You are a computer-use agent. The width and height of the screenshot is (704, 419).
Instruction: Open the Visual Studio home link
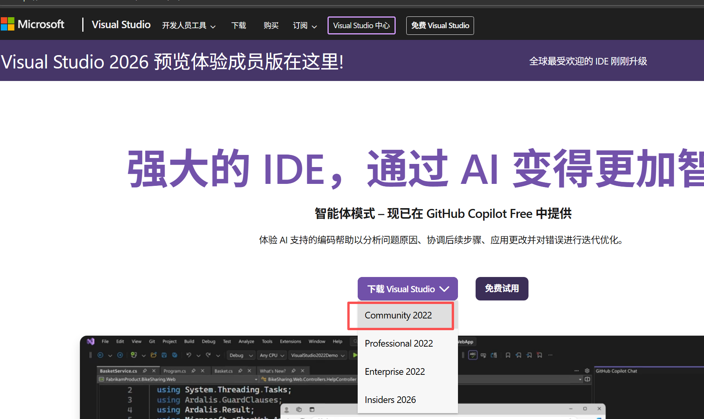point(121,25)
